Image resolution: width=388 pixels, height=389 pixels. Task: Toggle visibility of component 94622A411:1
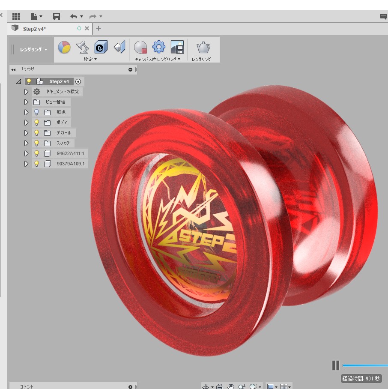(x=37, y=153)
